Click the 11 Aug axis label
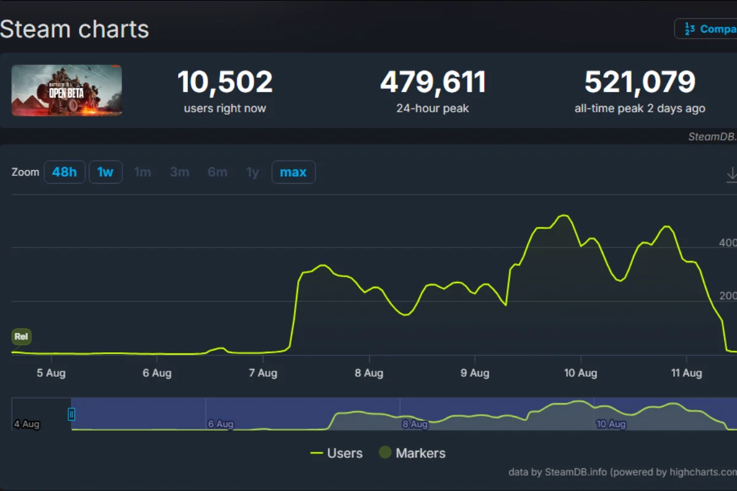The height and width of the screenshot is (491, 737). pyautogui.click(x=686, y=373)
